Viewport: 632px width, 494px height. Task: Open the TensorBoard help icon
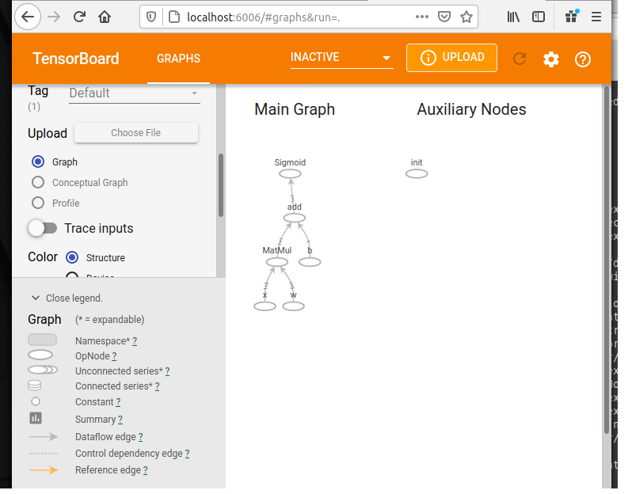(x=583, y=59)
